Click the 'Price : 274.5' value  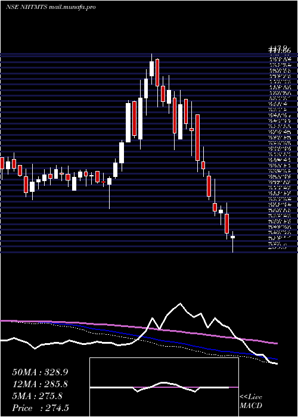point(41,408)
